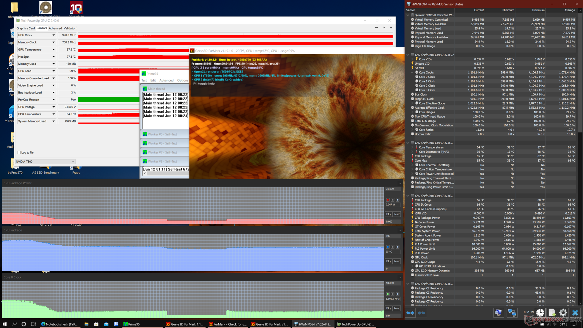583x328 pixels.
Task: Click HWiNFO blue X close-sensors icon
Action: click(x=575, y=313)
